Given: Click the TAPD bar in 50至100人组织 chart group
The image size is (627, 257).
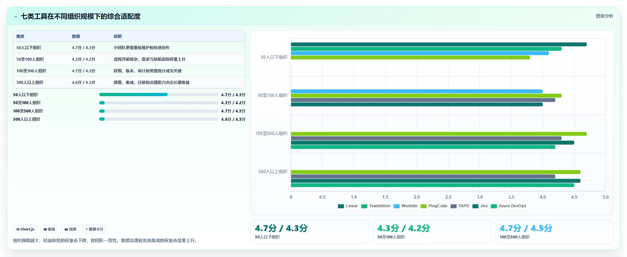Looking at the screenshot, I should coord(423,100).
